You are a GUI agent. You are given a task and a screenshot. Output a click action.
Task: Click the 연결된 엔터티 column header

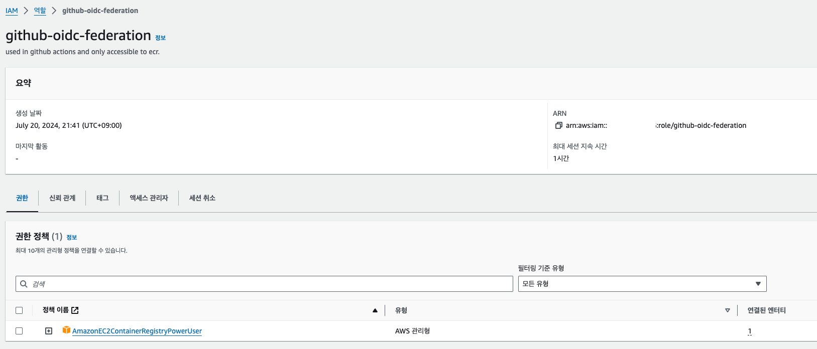[x=766, y=310]
